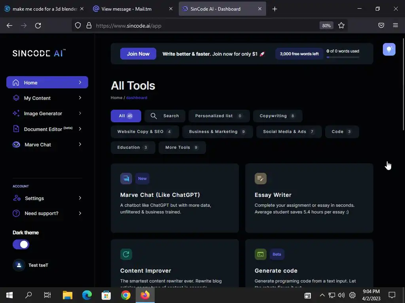Open the Essay Writer title

273,195
